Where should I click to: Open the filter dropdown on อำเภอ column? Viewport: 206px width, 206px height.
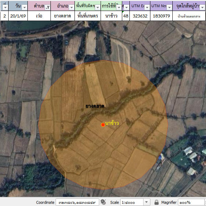[x=71, y=7]
